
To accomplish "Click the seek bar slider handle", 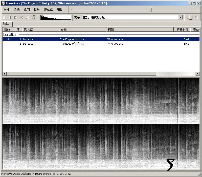I will [150, 10].
